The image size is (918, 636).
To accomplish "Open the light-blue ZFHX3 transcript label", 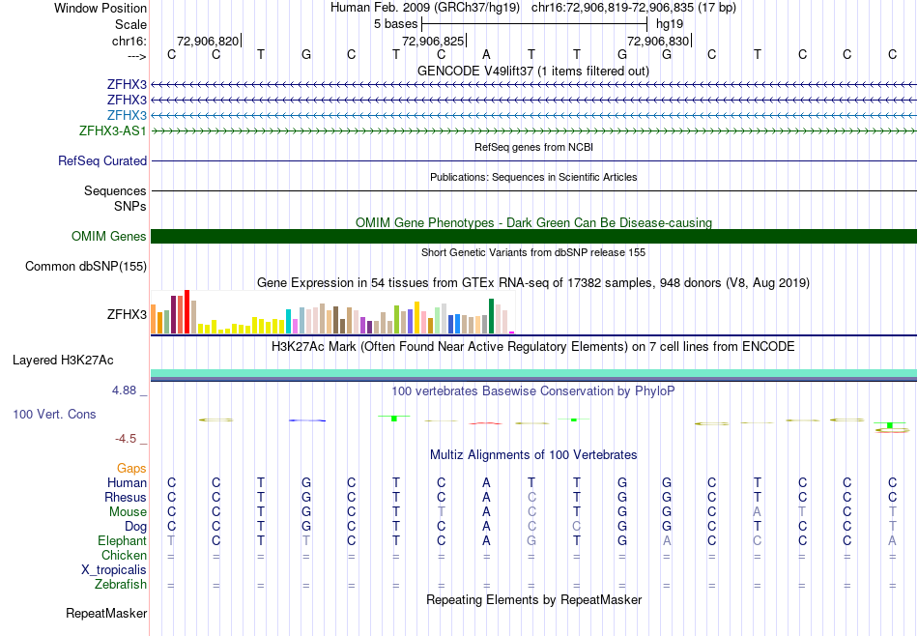I will 127,115.
